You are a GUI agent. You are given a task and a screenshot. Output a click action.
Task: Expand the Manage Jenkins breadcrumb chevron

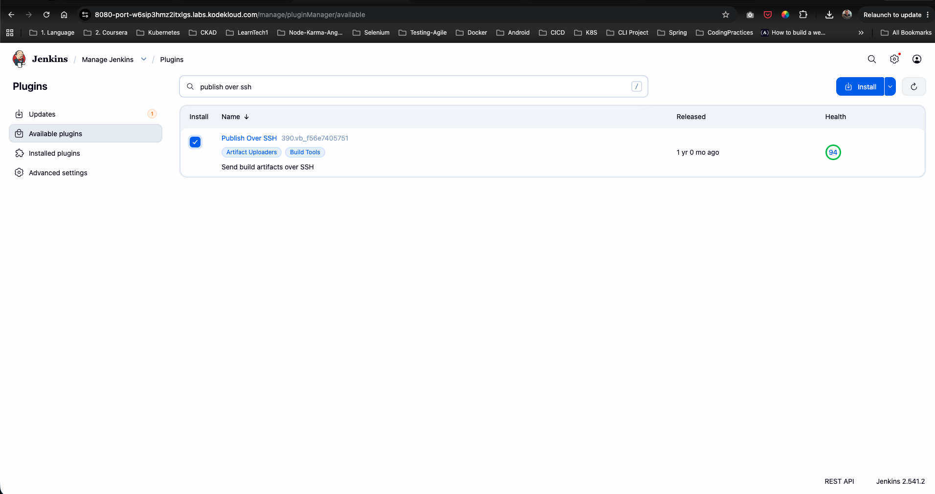143,59
